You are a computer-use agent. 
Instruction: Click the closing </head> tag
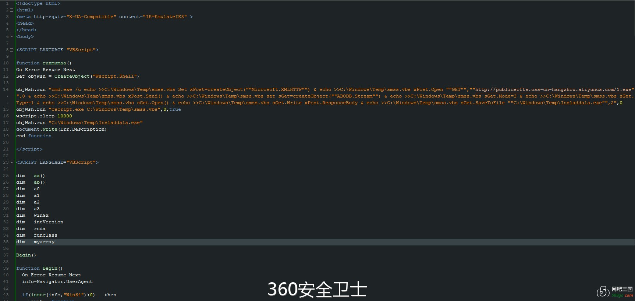click(26, 30)
